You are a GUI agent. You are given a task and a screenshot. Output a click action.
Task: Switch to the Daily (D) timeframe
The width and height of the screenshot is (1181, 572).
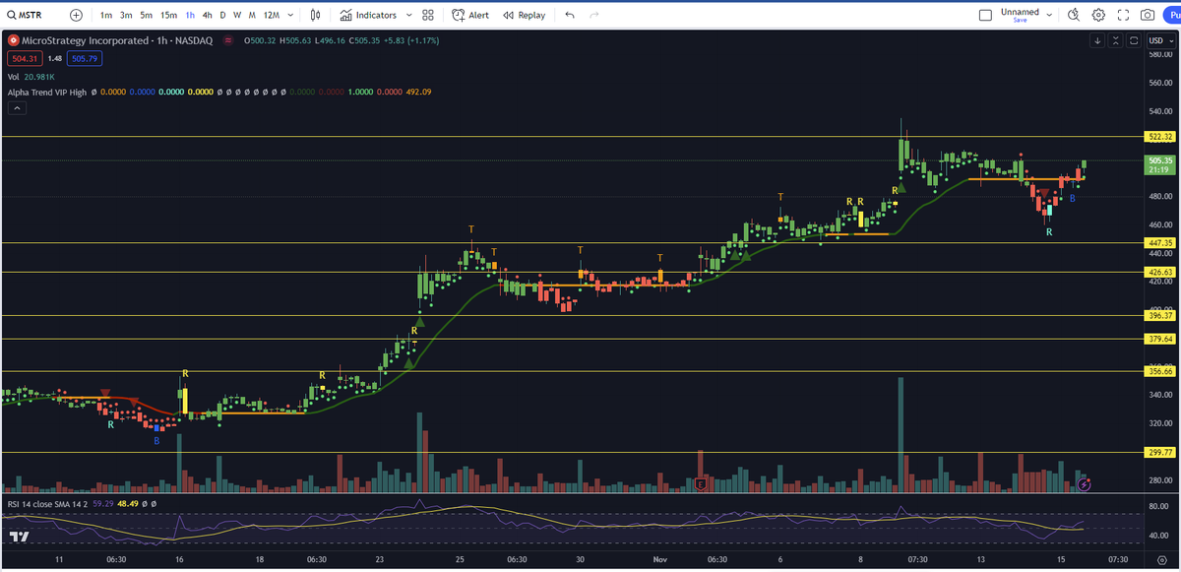coord(222,15)
